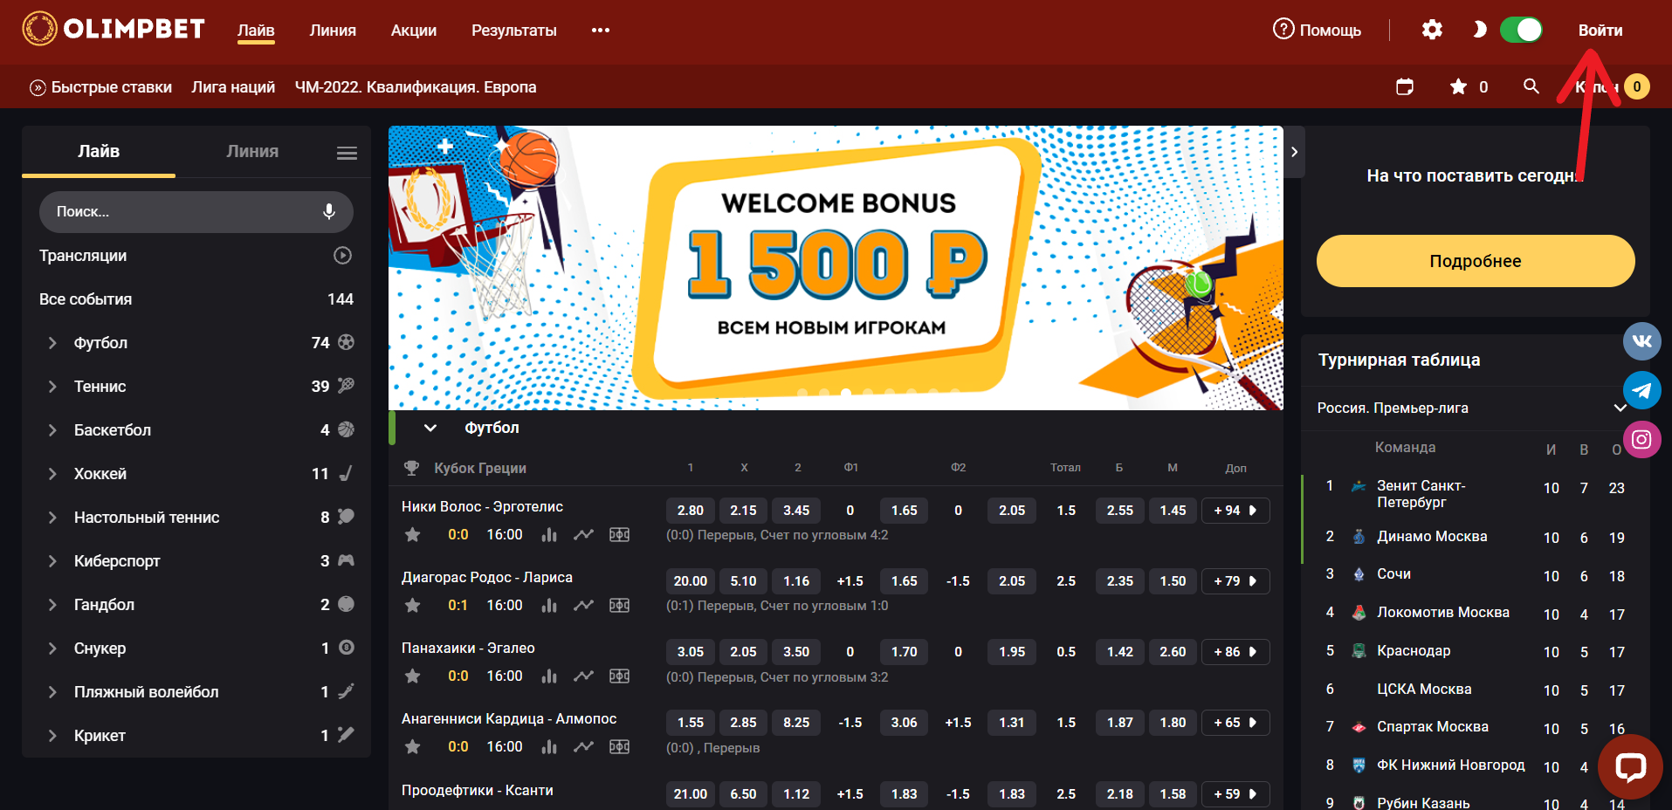Open the live chat bubble
The width and height of the screenshot is (1672, 810).
(x=1629, y=767)
